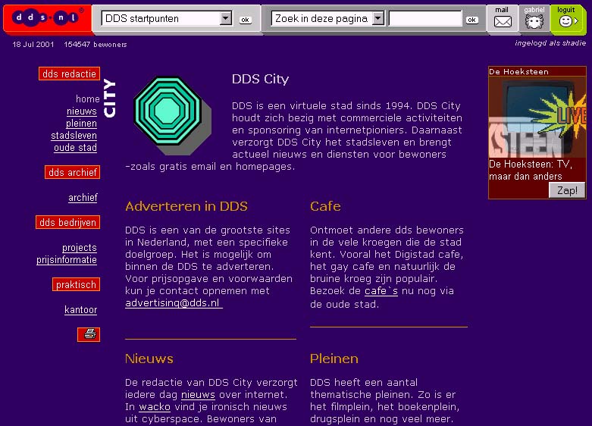Screen dimensions: 592x426
Task: Follow the cafe`s link
Action: tap(381, 291)
